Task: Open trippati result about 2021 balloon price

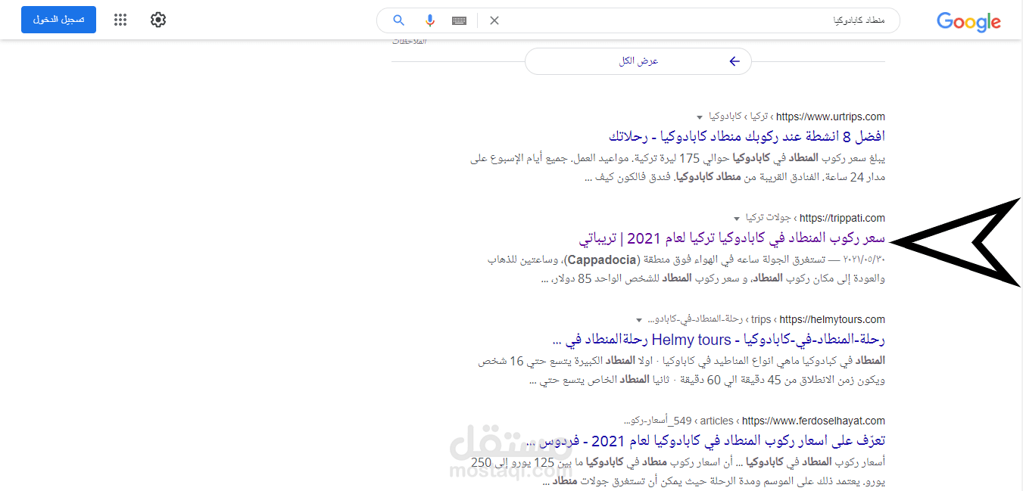Action: [732, 238]
